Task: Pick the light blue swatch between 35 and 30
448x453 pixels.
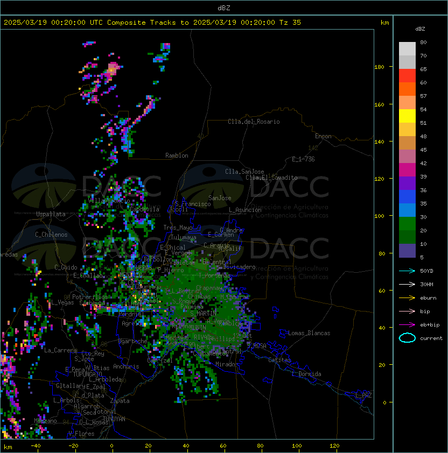Action: (407, 210)
